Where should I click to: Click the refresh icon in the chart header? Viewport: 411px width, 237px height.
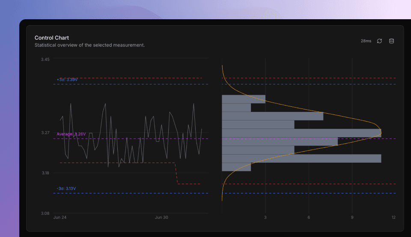[x=379, y=41]
